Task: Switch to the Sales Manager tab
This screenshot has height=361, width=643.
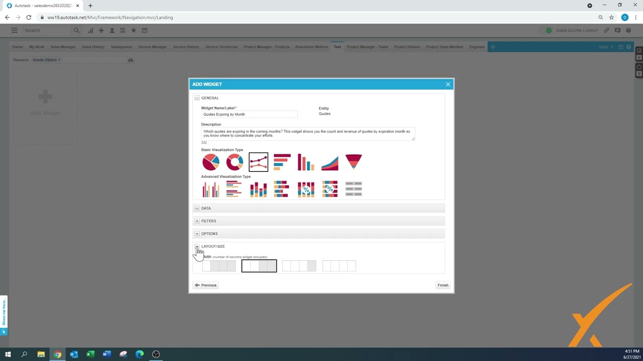Action: click(x=63, y=47)
